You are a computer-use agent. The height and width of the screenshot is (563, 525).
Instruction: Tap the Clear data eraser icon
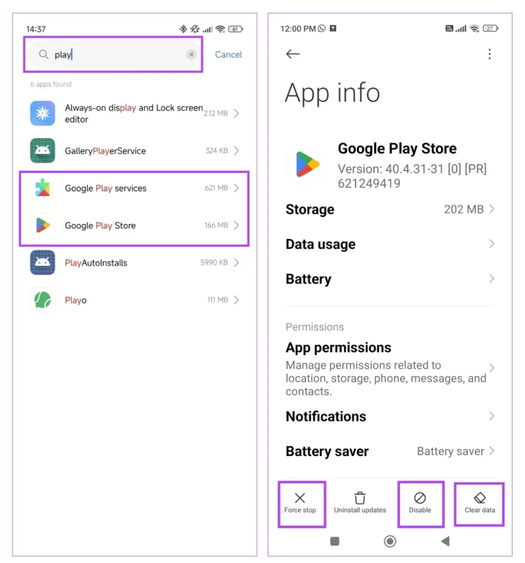click(480, 498)
